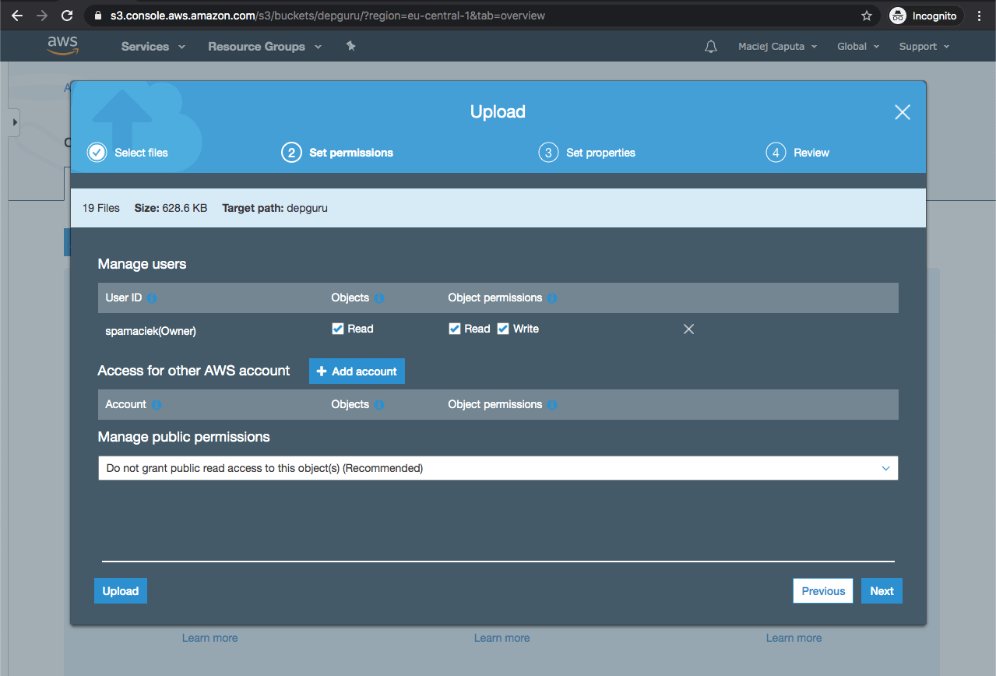Viewport: 996px width, 676px height.
Task: Open the Maciej Caputa account menu
Action: click(777, 47)
